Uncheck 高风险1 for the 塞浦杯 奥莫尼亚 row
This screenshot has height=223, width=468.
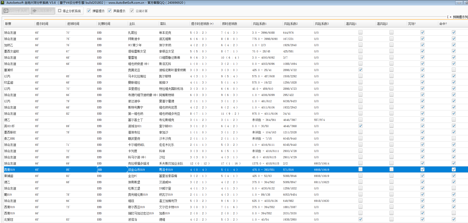click(x=360, y=70)
